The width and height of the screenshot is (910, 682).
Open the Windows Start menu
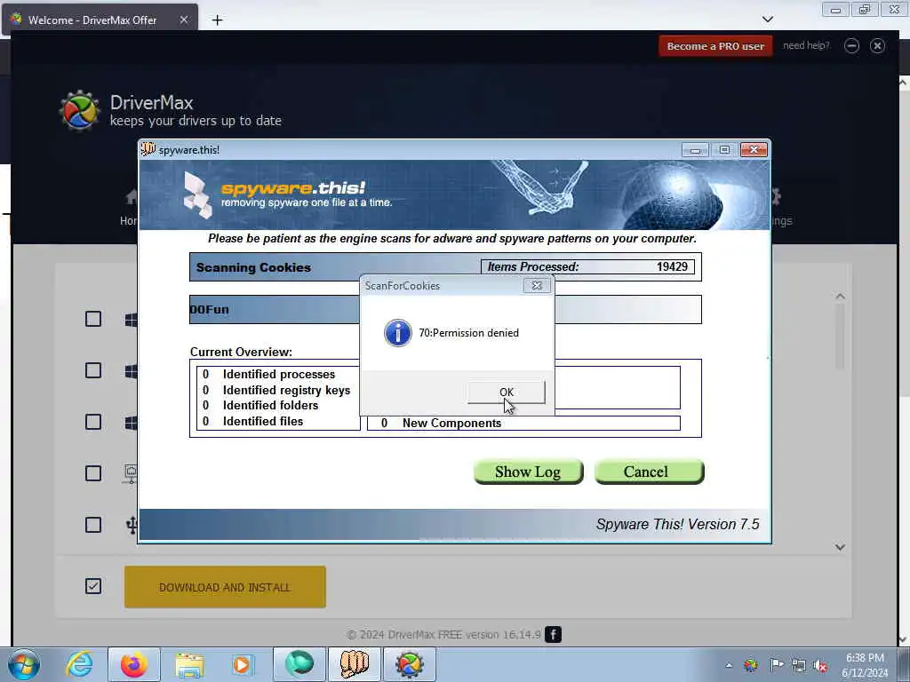point(24,664)
